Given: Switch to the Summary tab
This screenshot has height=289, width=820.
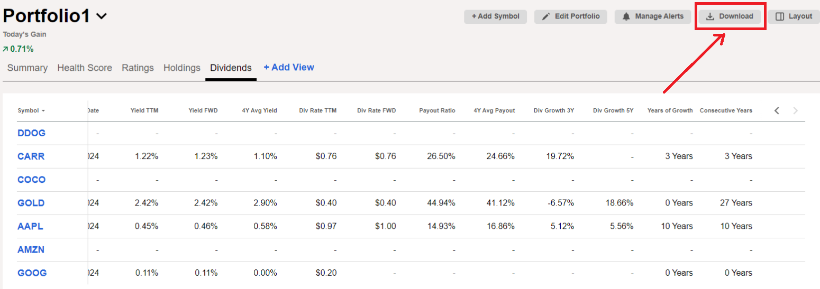Looking at the screenshot, I should click(28, 68).
